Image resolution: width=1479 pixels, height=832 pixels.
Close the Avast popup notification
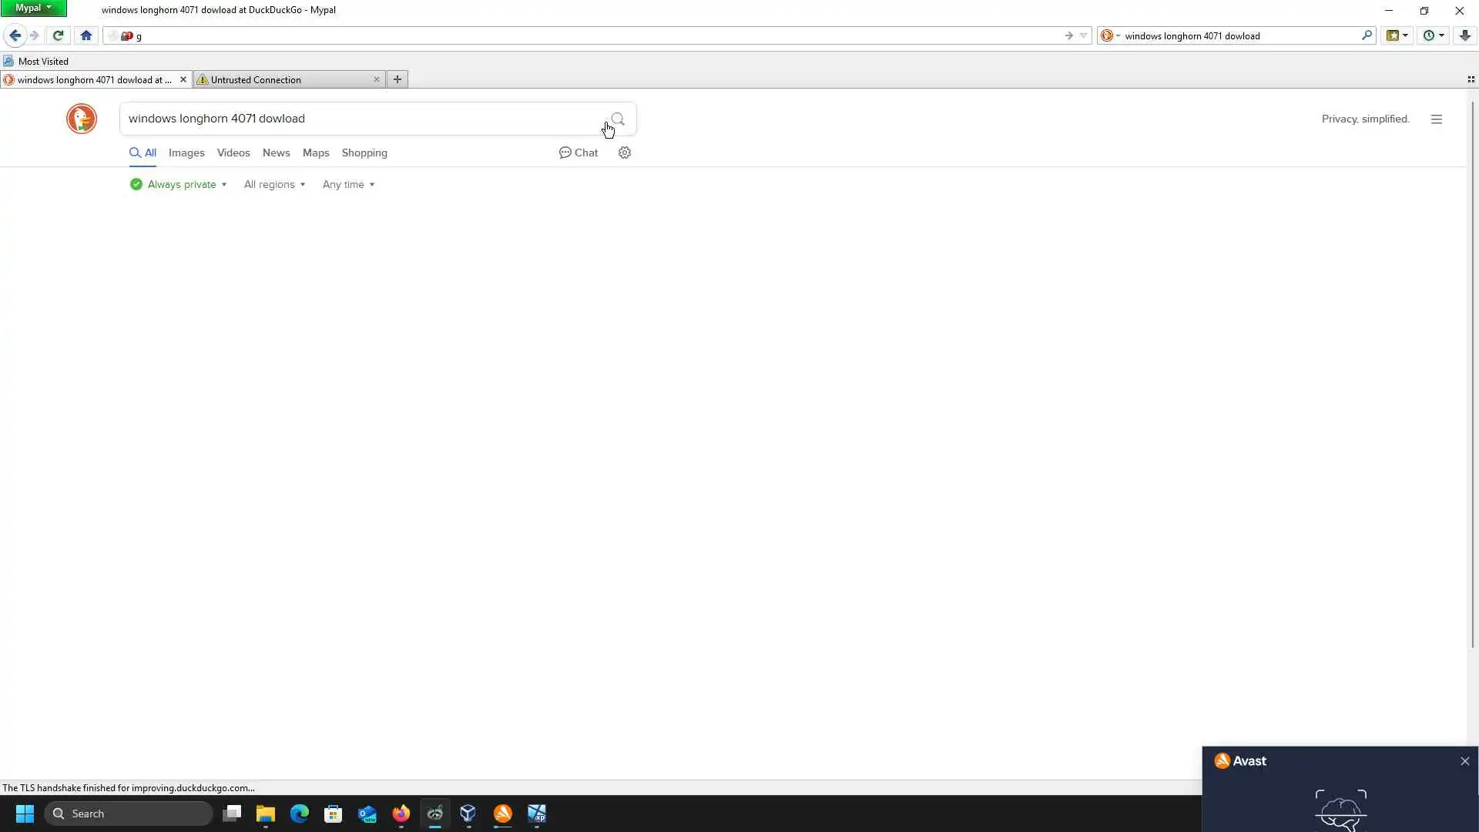point(1464,761)
